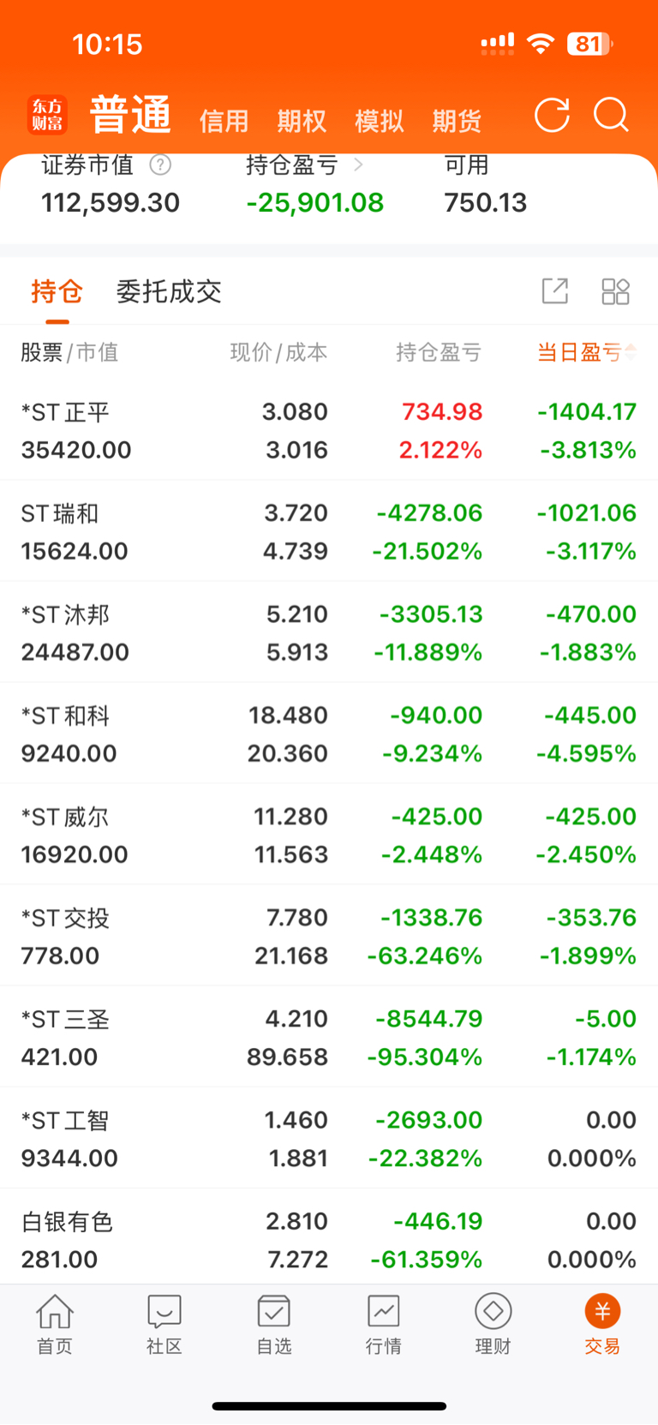
Task: Open the search magnifier icon
Action: point(612,115)
